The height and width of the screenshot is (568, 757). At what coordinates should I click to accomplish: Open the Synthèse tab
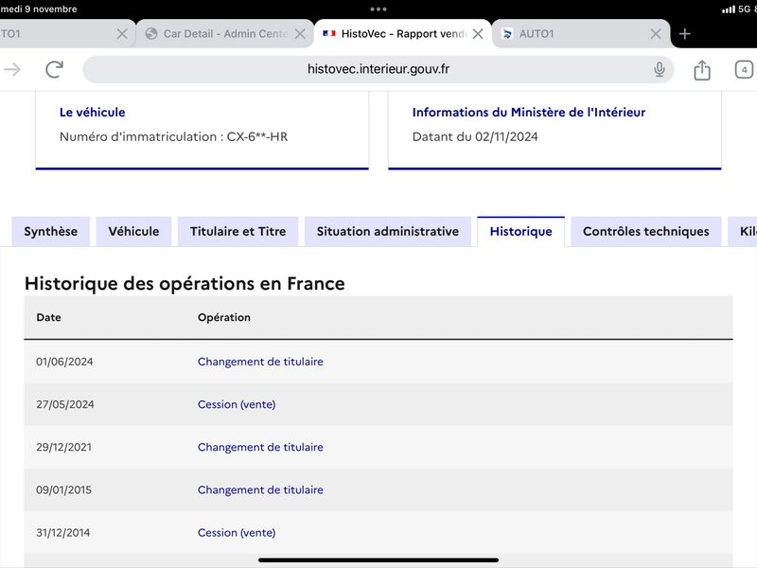coord(51,231)
